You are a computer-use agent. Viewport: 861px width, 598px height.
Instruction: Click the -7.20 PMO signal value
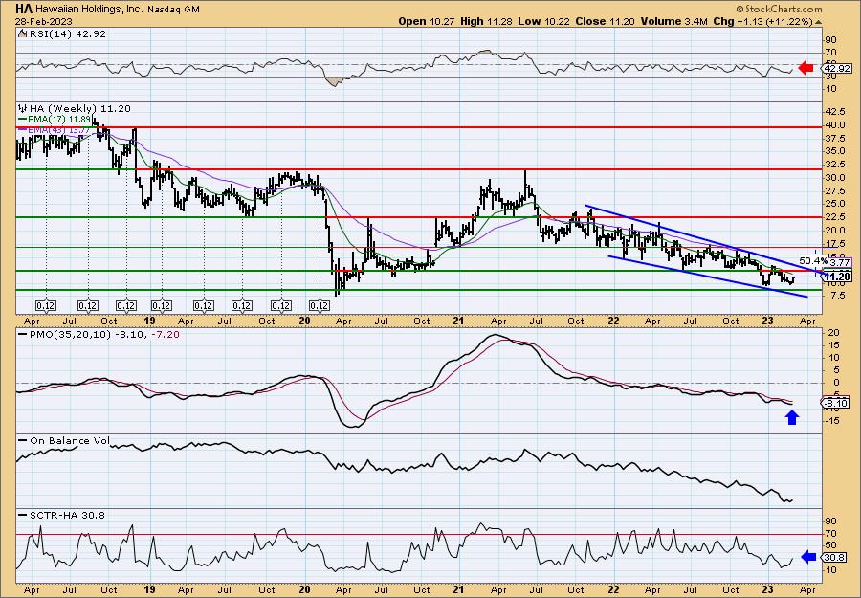point(166,335)
